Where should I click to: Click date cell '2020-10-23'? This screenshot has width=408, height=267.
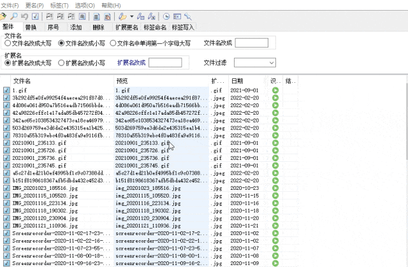click(x=245, y=188)
